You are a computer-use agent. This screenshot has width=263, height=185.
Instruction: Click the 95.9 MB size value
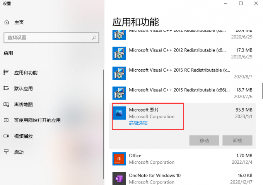coord(244,110)
